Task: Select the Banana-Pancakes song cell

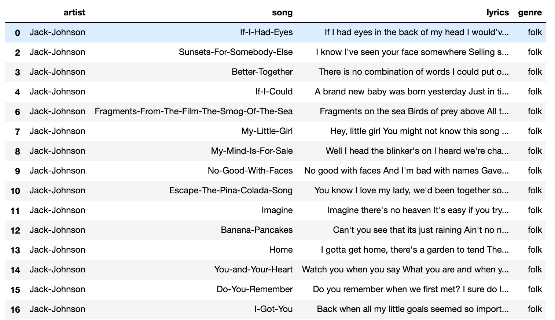Action: (257, 230)
